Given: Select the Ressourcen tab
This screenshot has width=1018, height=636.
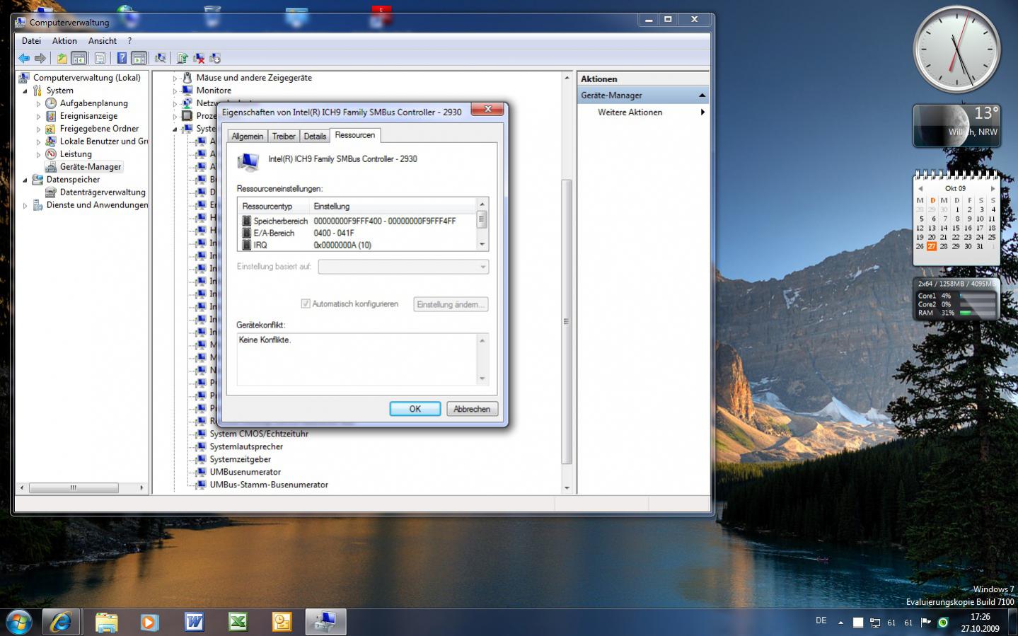Looking at the screenshot, I should pos(355,135).
